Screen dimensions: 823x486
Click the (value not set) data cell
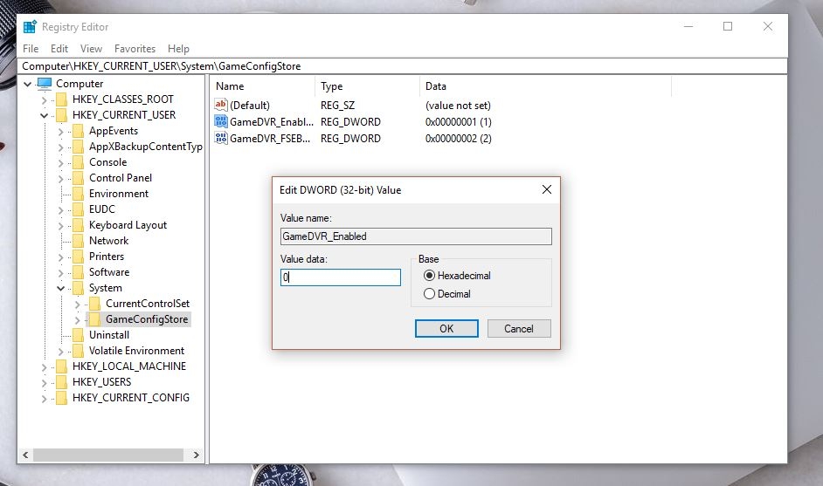(458, 106)
